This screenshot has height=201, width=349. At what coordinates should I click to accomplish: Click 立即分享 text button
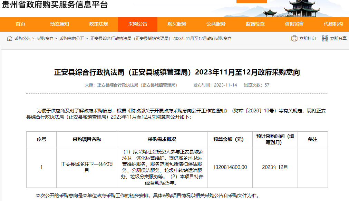pos(338,39)
